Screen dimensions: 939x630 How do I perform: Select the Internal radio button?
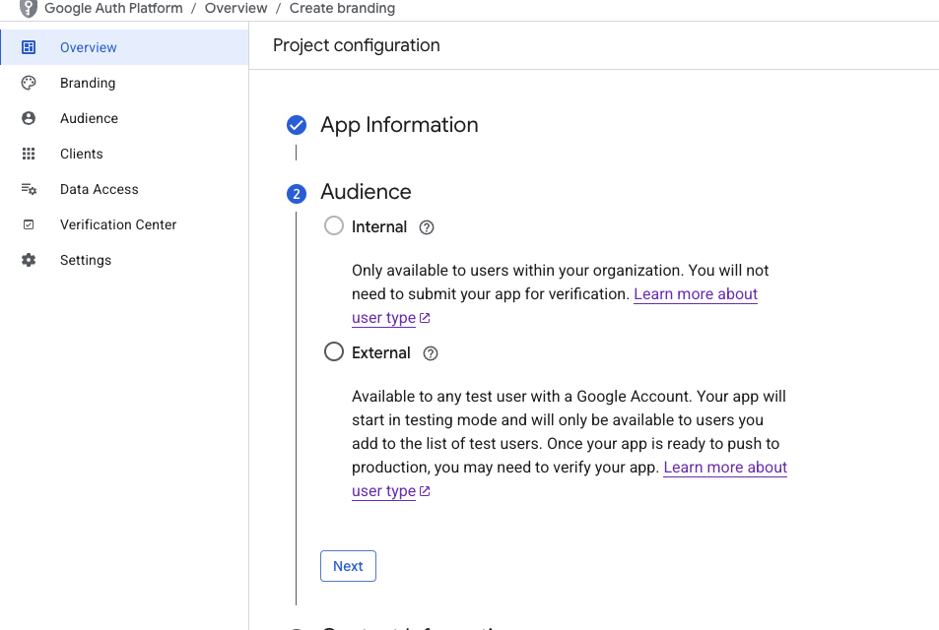click(334, 225)
